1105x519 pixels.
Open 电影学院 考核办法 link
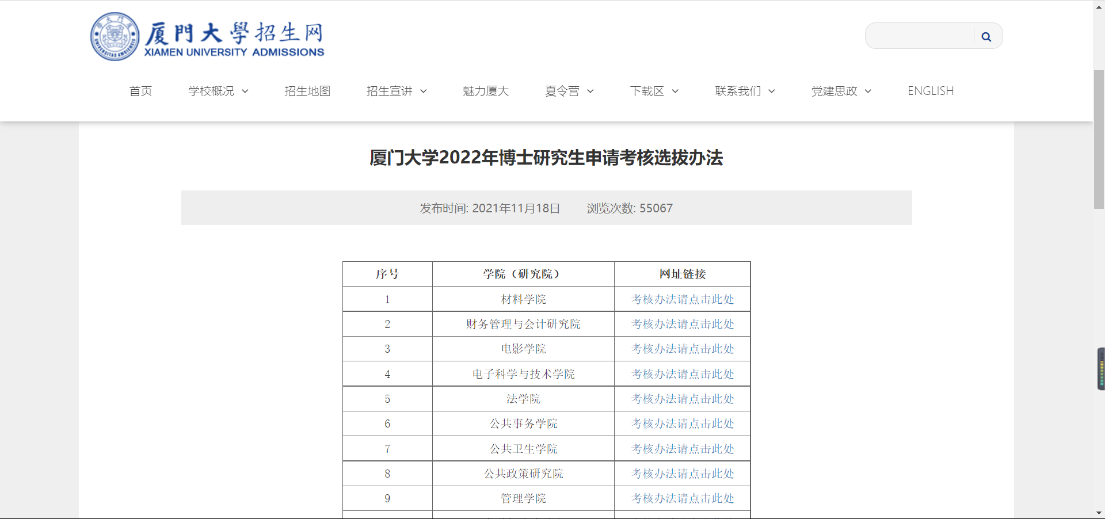683,349
